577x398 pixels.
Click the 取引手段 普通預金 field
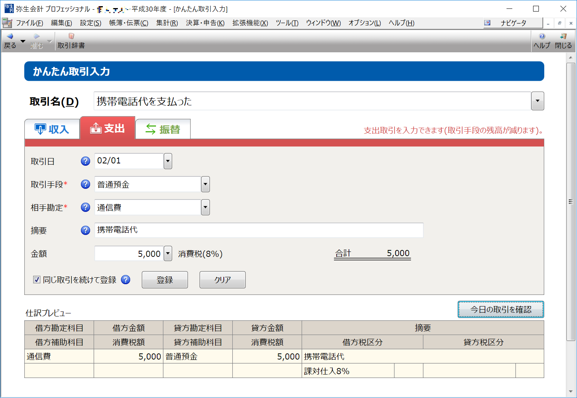tap(148, 184)
